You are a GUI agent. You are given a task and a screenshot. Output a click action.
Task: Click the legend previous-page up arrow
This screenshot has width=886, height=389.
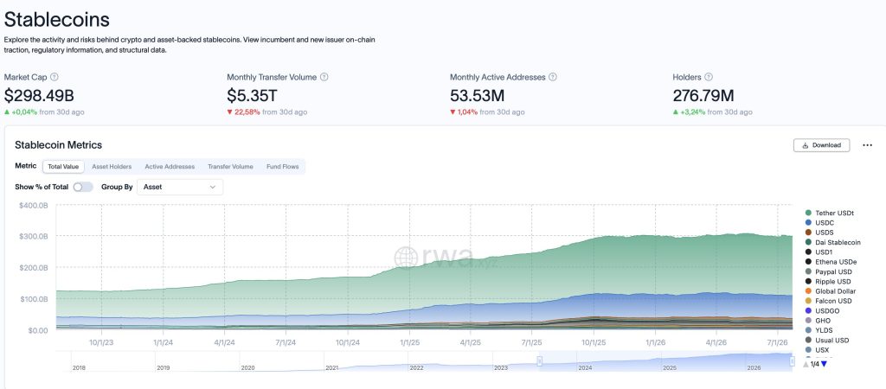pyautogui.click(x=806, y=364)
